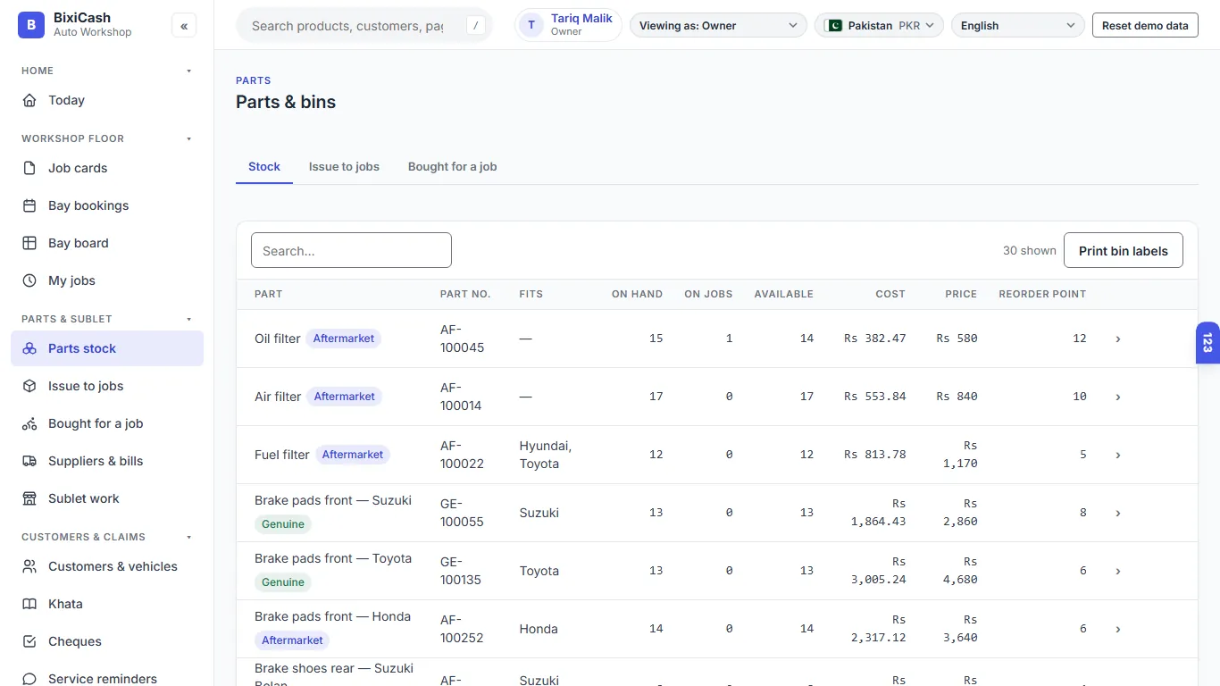Click the Bay bookings calendar icon
Viewport: 1220px width, 686px height.
tap(29, 205)
